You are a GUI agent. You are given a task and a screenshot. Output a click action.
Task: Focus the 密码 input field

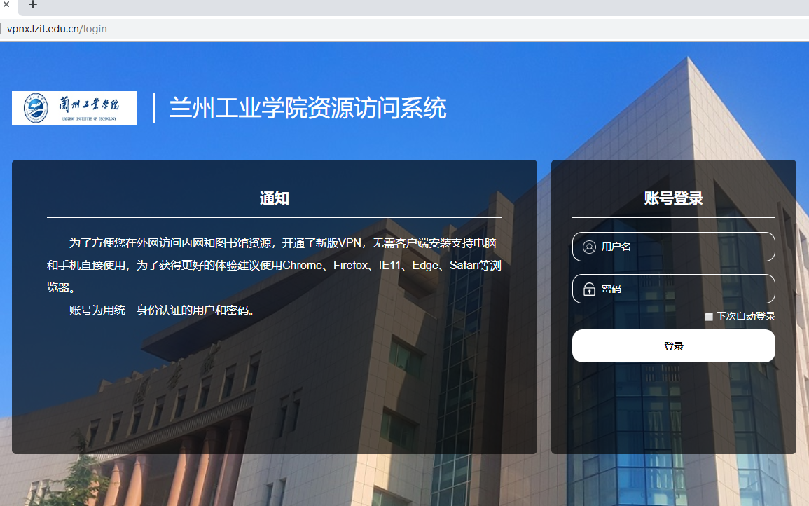tap(683, 289)
